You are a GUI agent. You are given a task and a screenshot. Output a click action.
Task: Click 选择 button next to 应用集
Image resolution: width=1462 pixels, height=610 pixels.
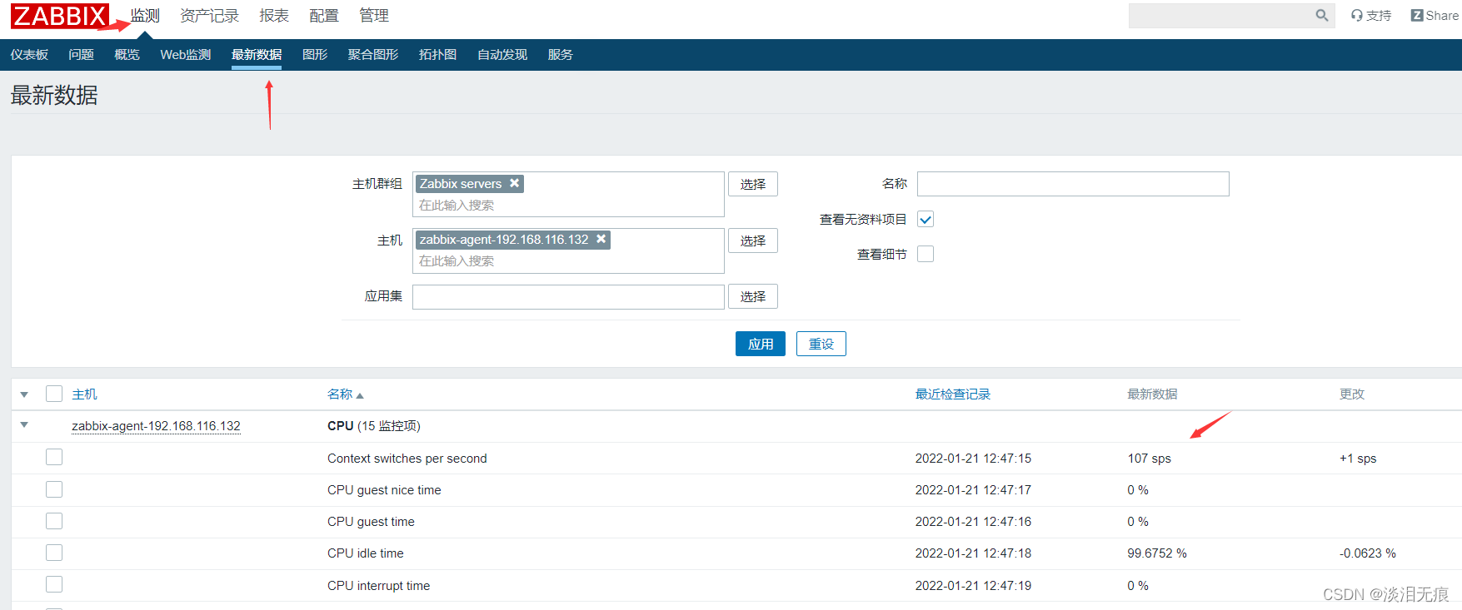pos(753,296)
